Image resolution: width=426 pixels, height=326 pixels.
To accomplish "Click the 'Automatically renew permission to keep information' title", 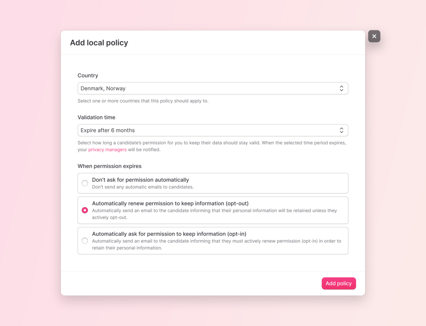I will [170, 203].
